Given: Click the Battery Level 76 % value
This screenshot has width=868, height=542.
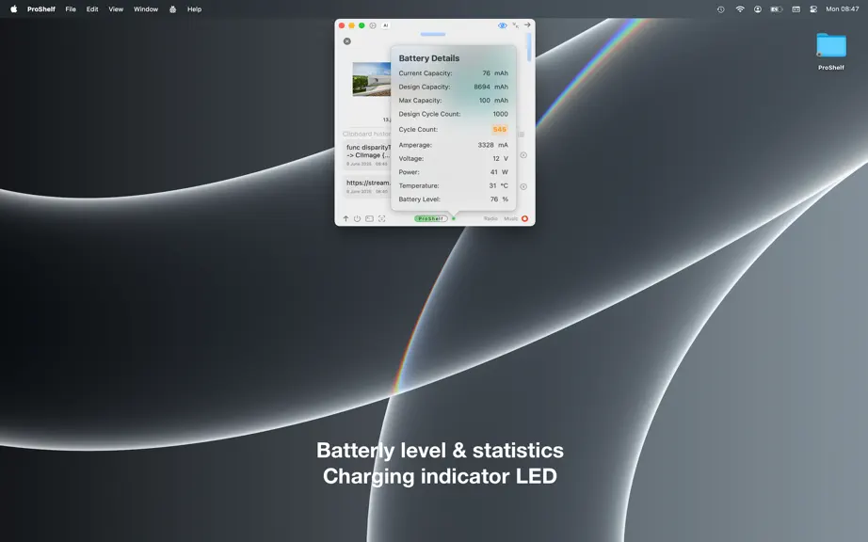Looking at the screenshot, I should pyautogui.click(x=499, y=199).
